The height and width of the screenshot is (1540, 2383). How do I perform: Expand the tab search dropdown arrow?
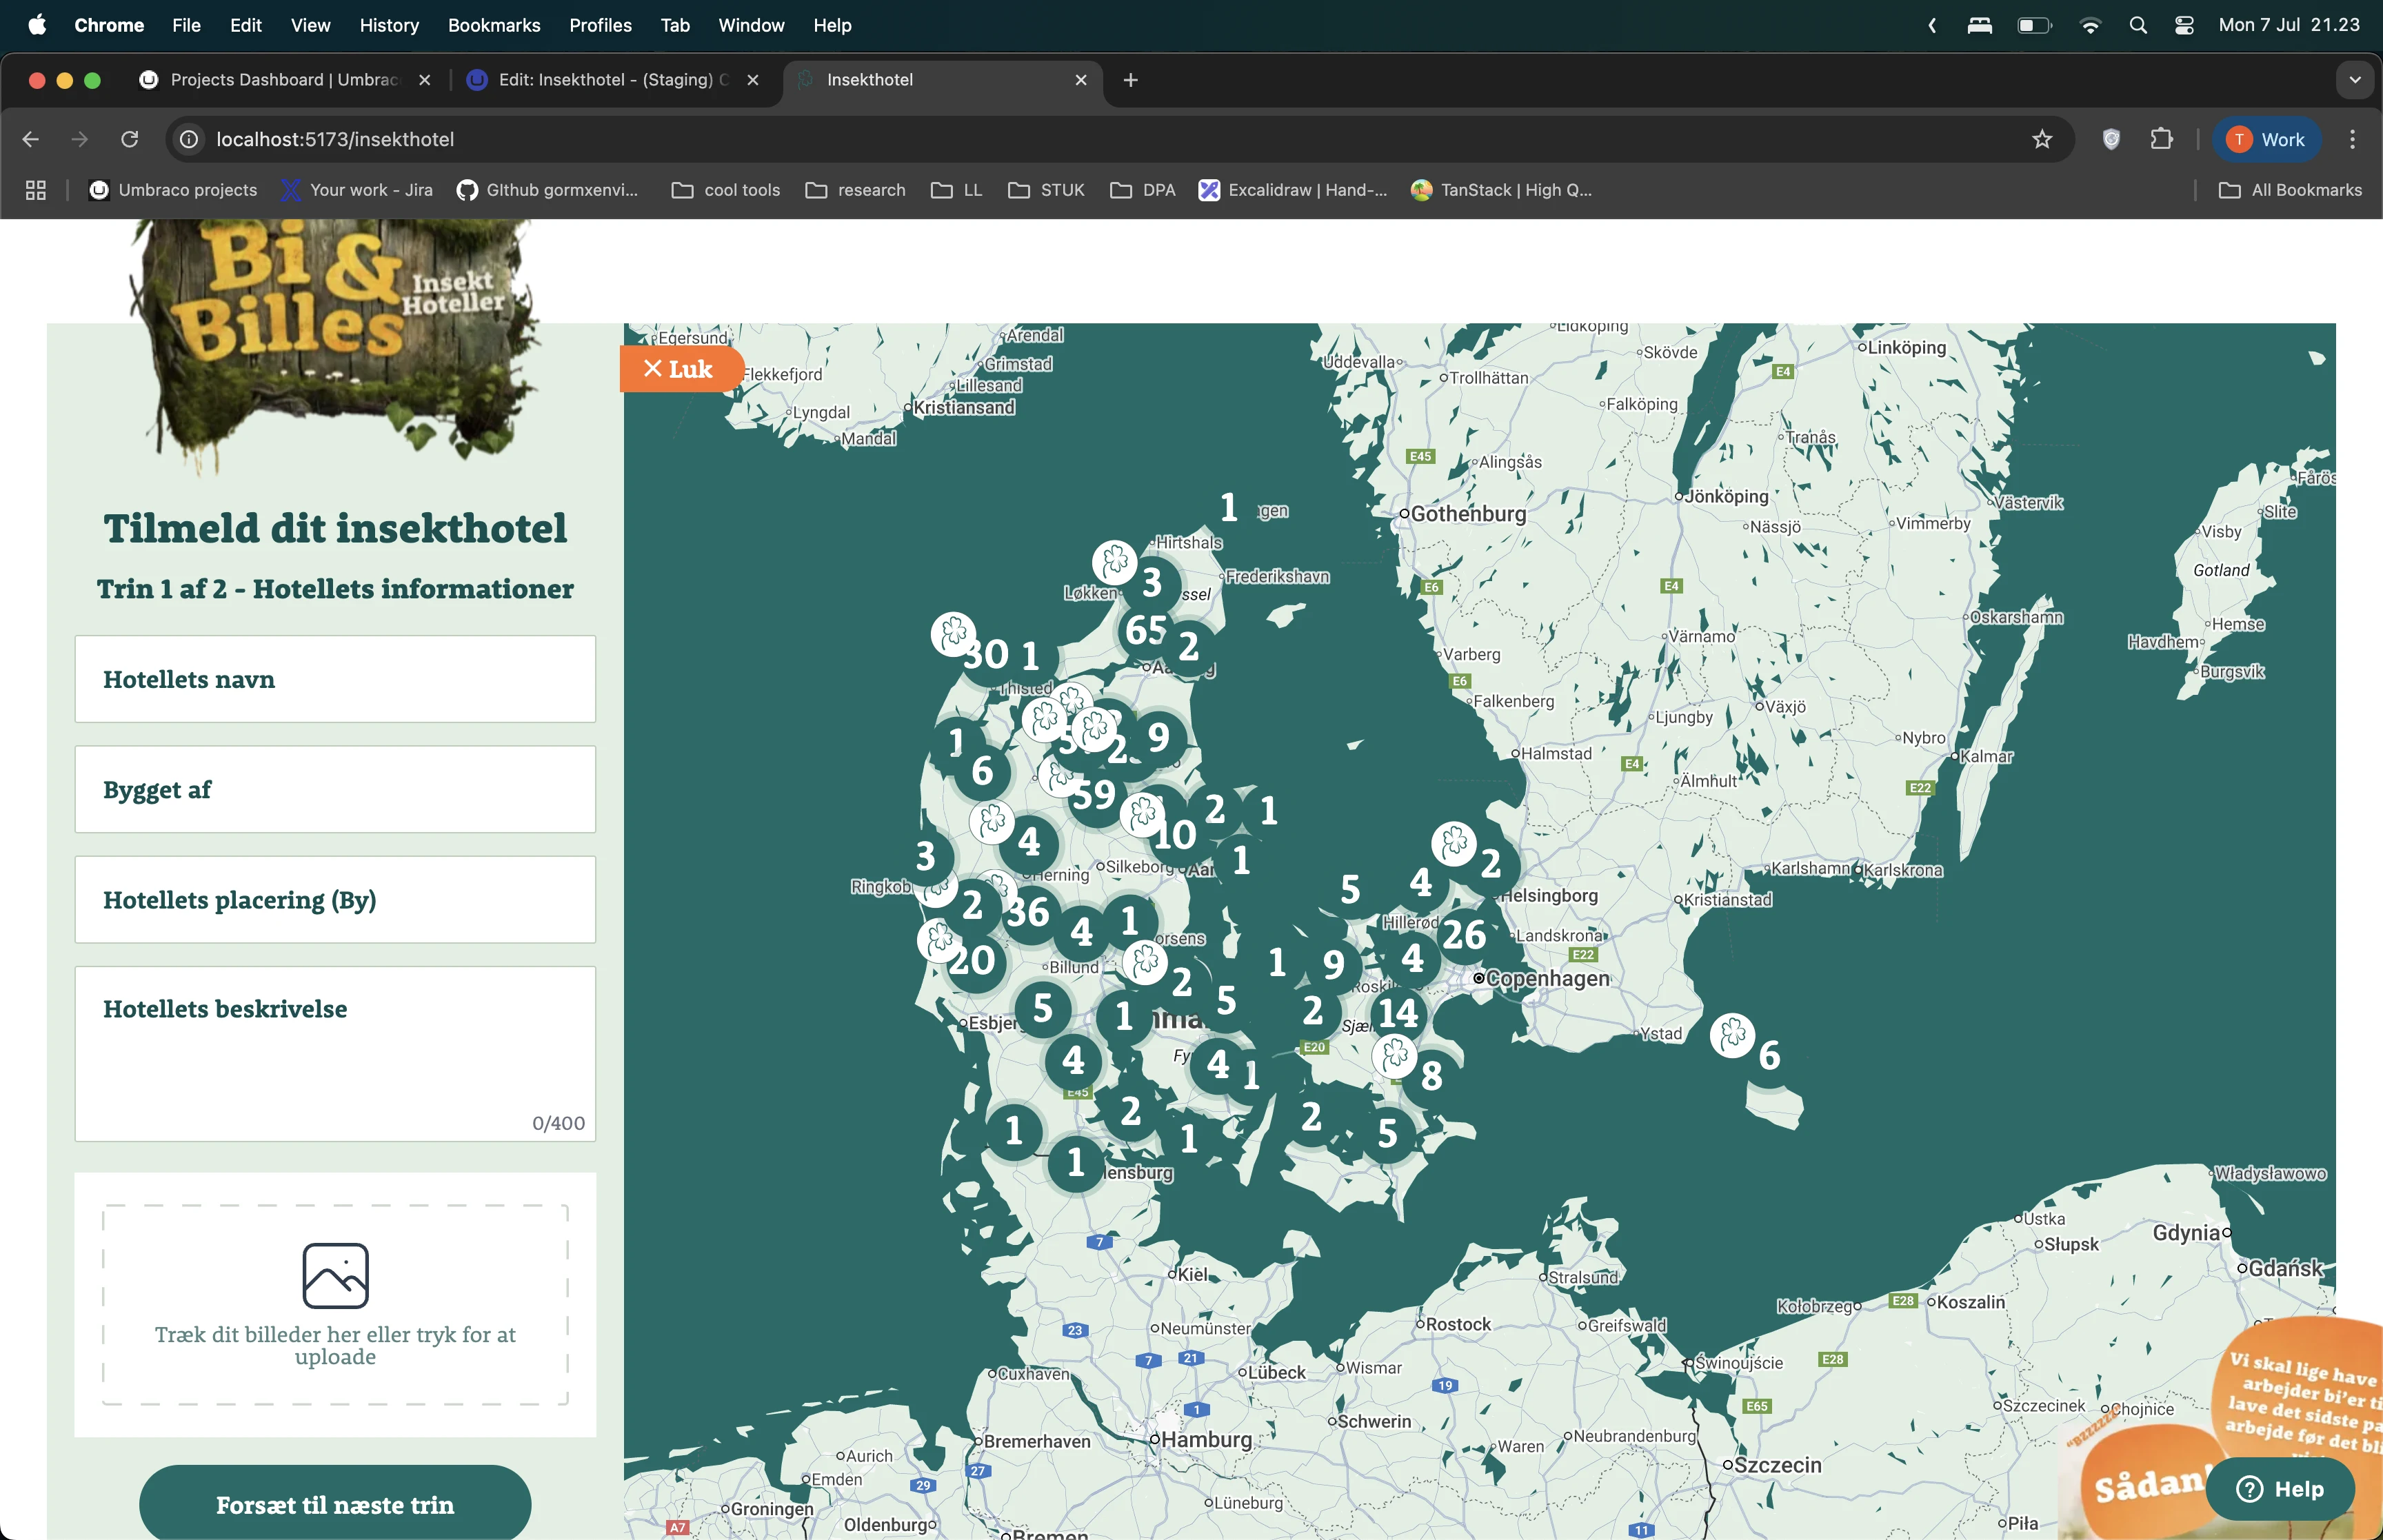point(2354,80)
